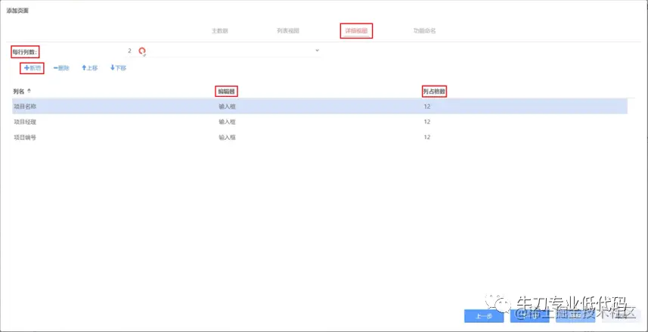Click 输入框 editor cell in 项目经理 row
648x332 pixels.
coord(227,122)
